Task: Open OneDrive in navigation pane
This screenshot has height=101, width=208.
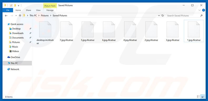Action: click(x=15, y=57)
